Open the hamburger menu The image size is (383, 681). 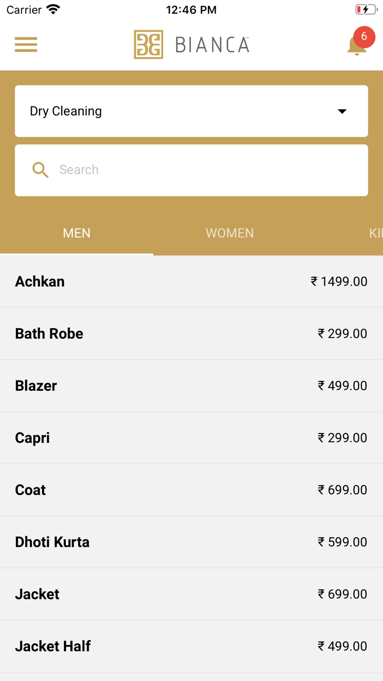click(26, 44)
